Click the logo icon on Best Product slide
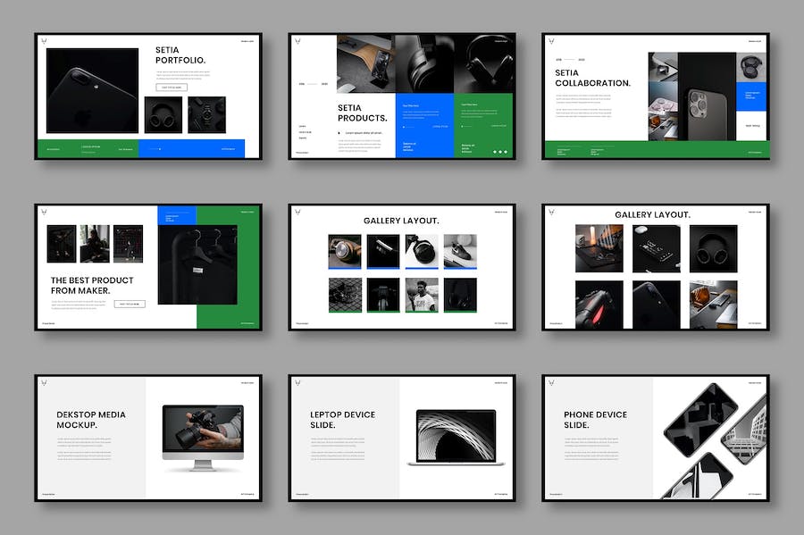804x535 pixels. [46, 213]
